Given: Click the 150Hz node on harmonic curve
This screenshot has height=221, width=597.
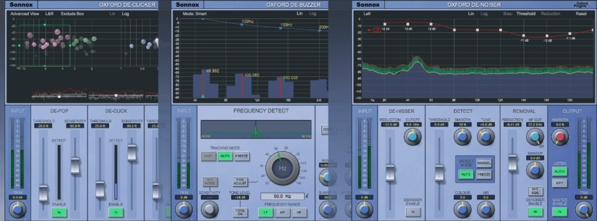Looking at the screenshot, I should [x=281, y=28].
